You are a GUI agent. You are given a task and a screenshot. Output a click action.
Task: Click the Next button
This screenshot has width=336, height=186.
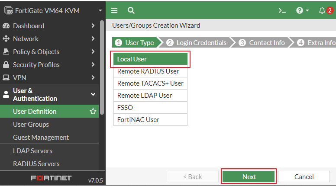click(x=249, y=176)
